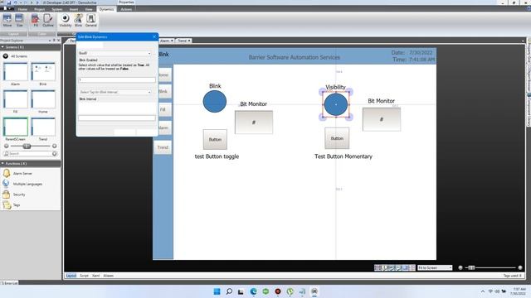Click canvas zoom-in button at bottom right
Screen dimensions: 531x298
pos(520,267)
